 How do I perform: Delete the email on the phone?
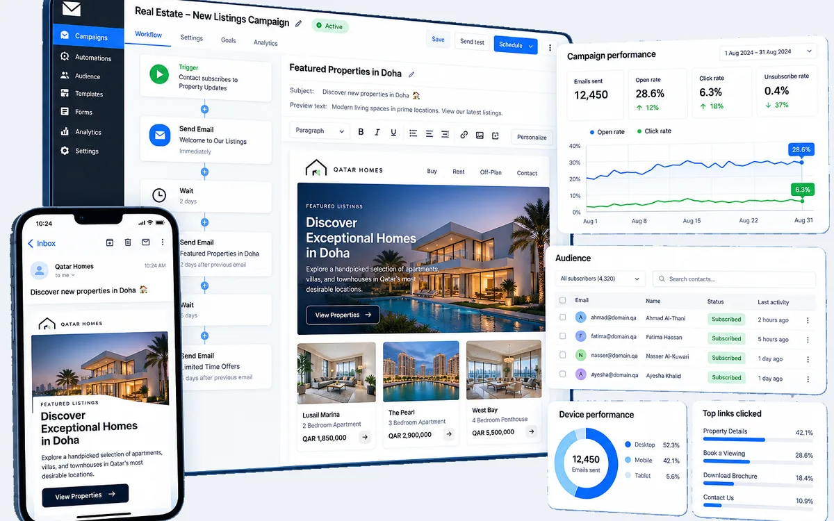click(128, 242)
